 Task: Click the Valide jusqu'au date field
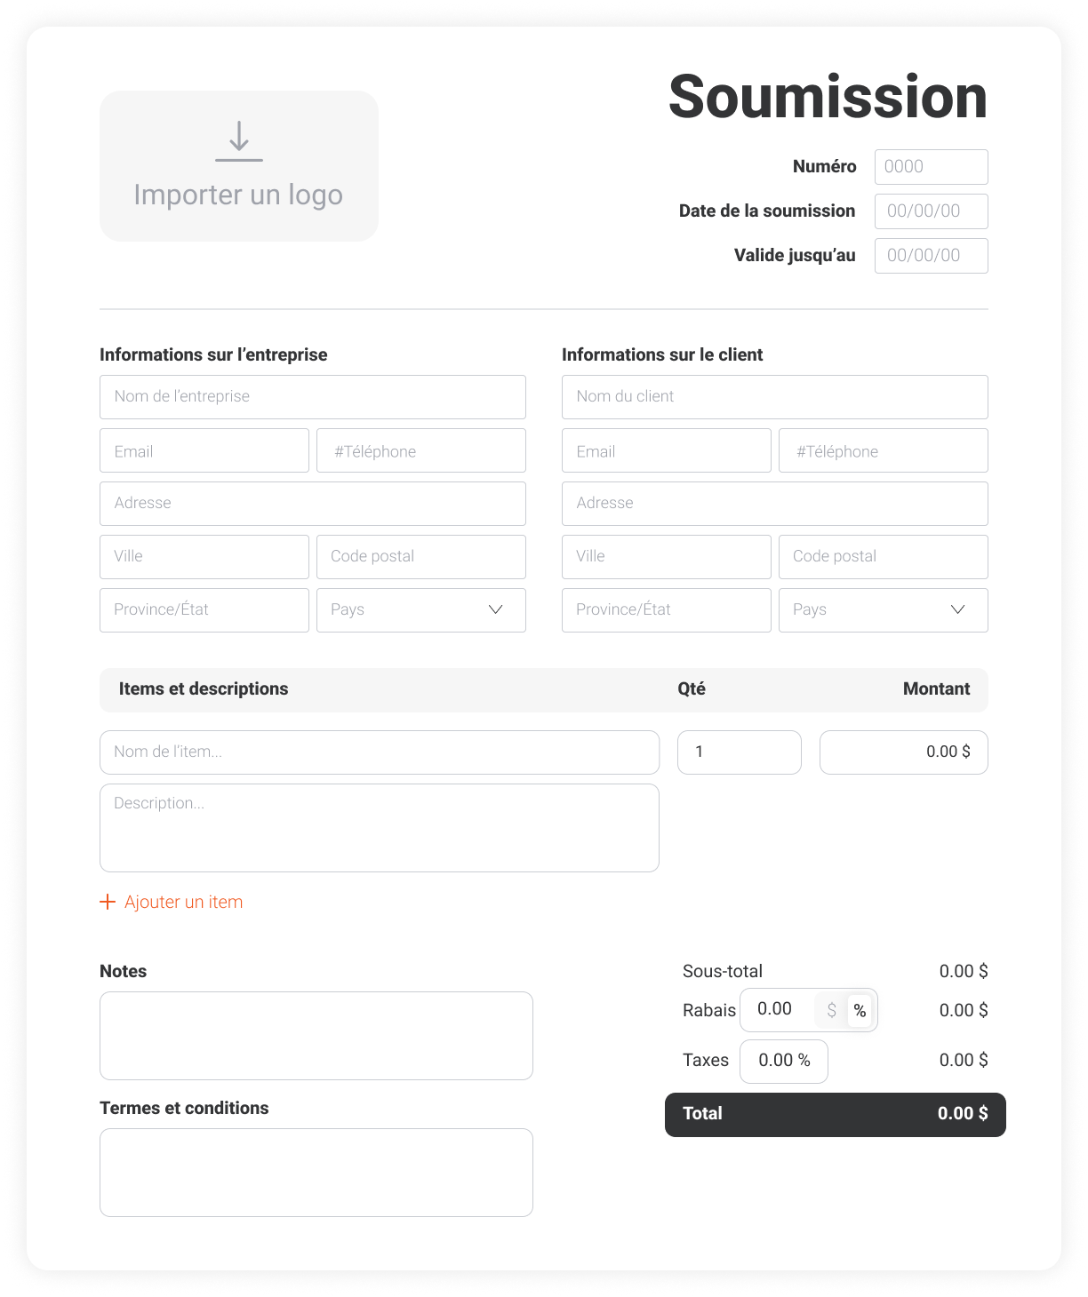tap(931, 256)
